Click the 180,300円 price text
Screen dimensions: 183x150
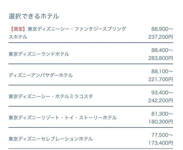pyautogui.click(x=161, y=122)
